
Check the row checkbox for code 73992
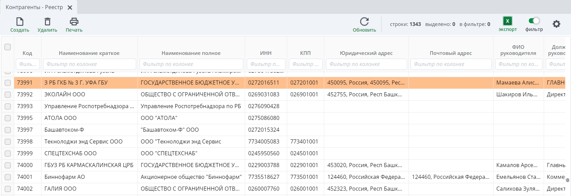tap(7, 95)
